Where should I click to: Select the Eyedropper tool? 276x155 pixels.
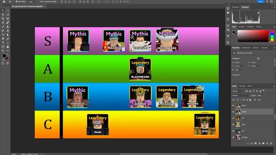[x=3, y=23]
